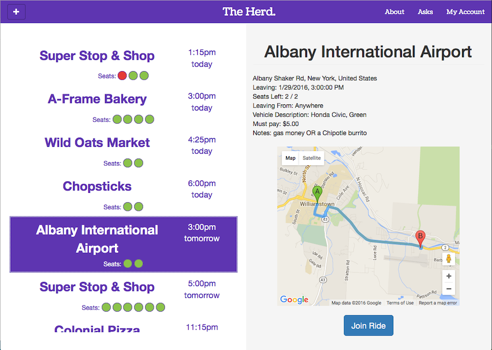Click The Herd logo title
The width and height of the screenshot is (492, 350).
pyautogui.click(x=249, y=12)
